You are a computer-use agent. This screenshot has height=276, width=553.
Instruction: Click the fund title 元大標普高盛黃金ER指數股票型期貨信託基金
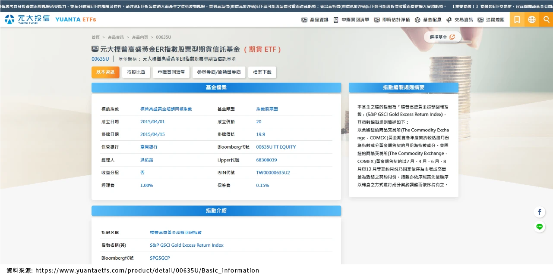(170, 50)
